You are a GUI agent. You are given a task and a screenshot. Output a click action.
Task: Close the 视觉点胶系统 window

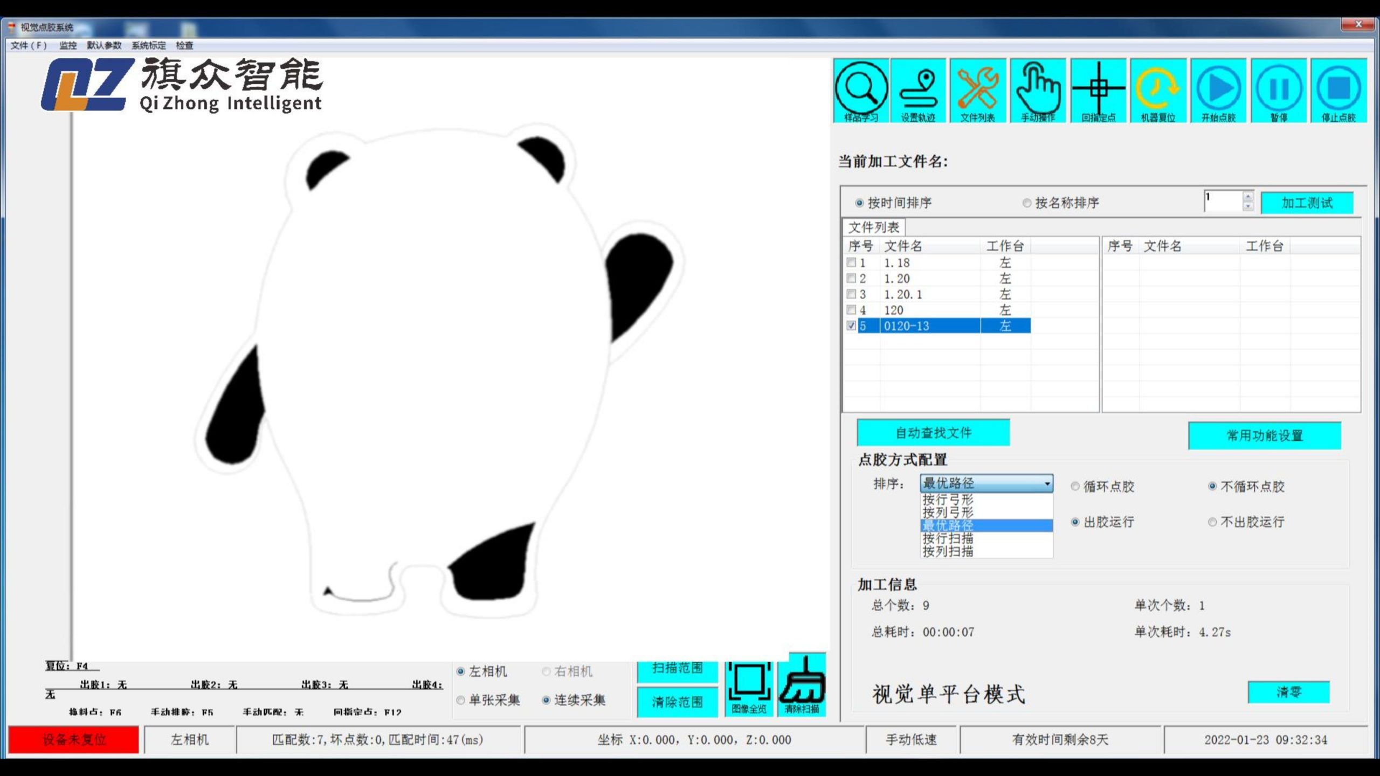(1358, 25)
